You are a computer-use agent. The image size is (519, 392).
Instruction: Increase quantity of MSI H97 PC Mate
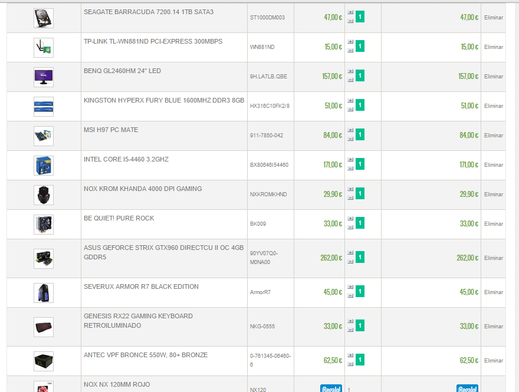pos(350,130)
